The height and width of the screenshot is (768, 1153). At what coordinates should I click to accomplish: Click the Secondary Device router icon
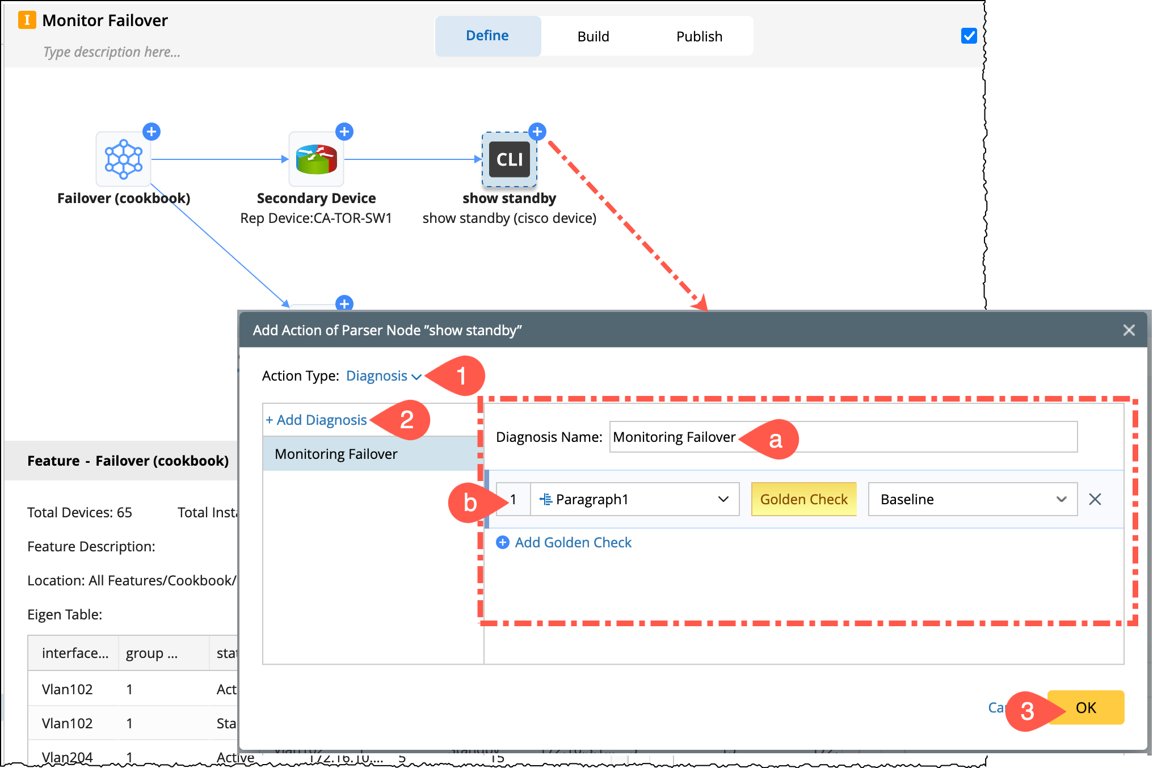click(x=316, y=159)
